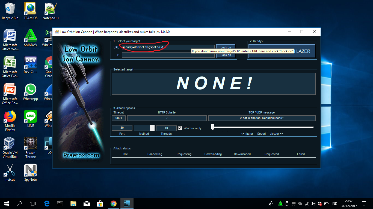Viewport: 373px width, 209px height.
Task: Click the volume speaker tray icon
Action: click(313, 203)
